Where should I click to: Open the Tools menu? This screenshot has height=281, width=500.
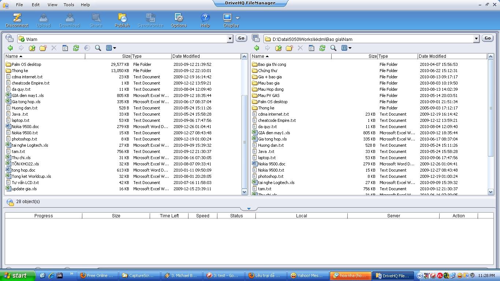69,5
